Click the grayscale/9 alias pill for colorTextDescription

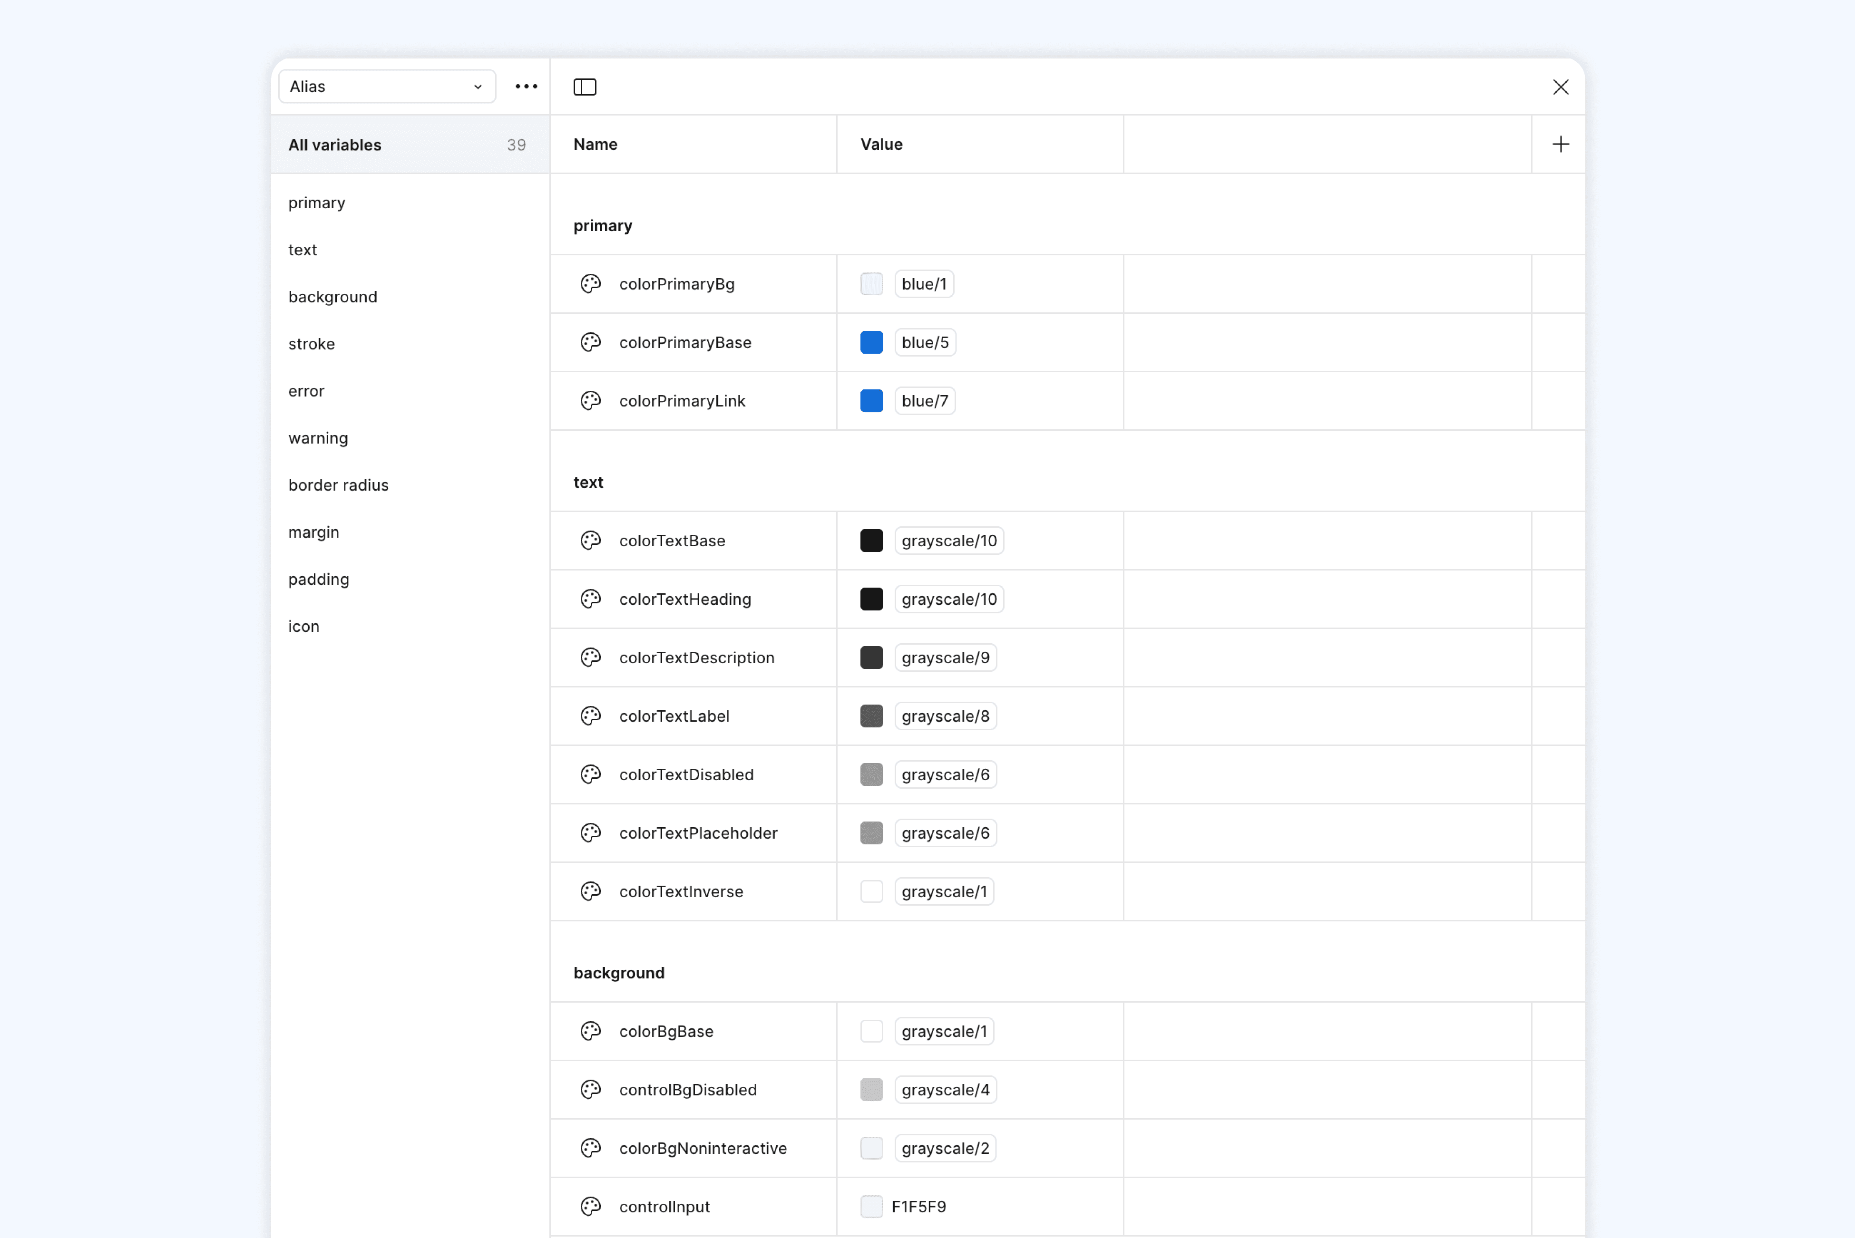945,658
